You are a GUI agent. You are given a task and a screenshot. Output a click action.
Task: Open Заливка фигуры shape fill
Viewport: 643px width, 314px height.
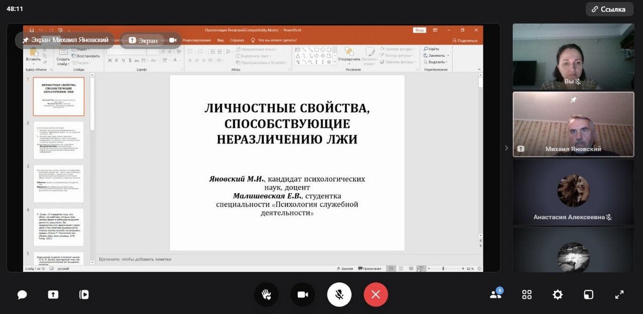point(397,49)
